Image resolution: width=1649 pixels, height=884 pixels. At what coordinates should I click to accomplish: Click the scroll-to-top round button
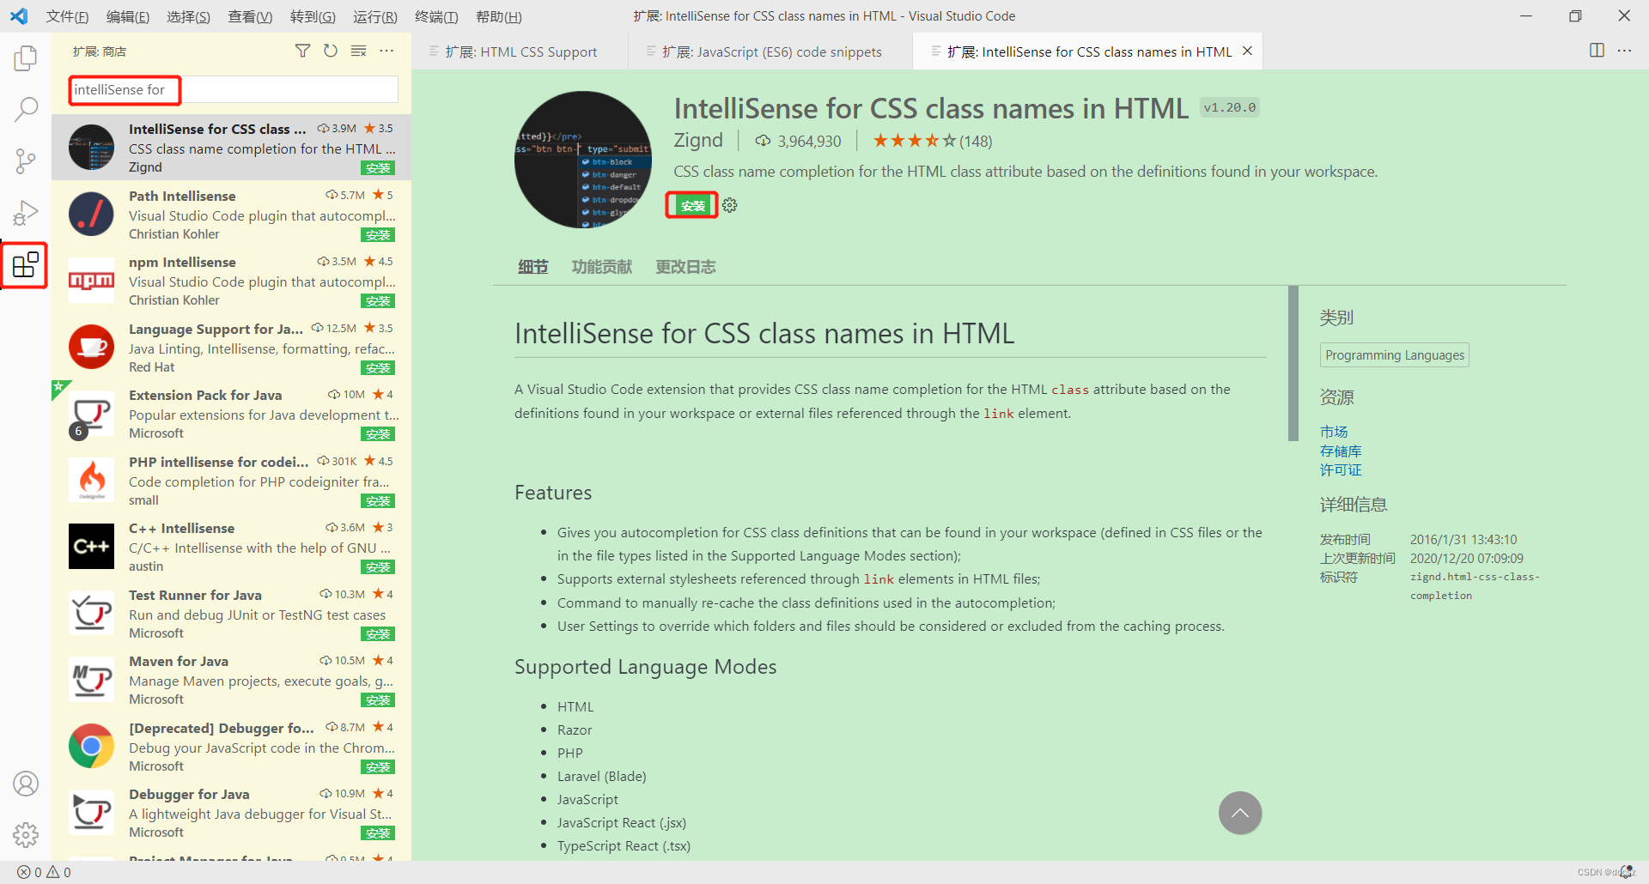coord(1240,813)
